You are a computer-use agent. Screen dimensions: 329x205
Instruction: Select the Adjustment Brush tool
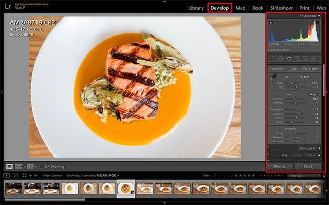click(315, 59)
